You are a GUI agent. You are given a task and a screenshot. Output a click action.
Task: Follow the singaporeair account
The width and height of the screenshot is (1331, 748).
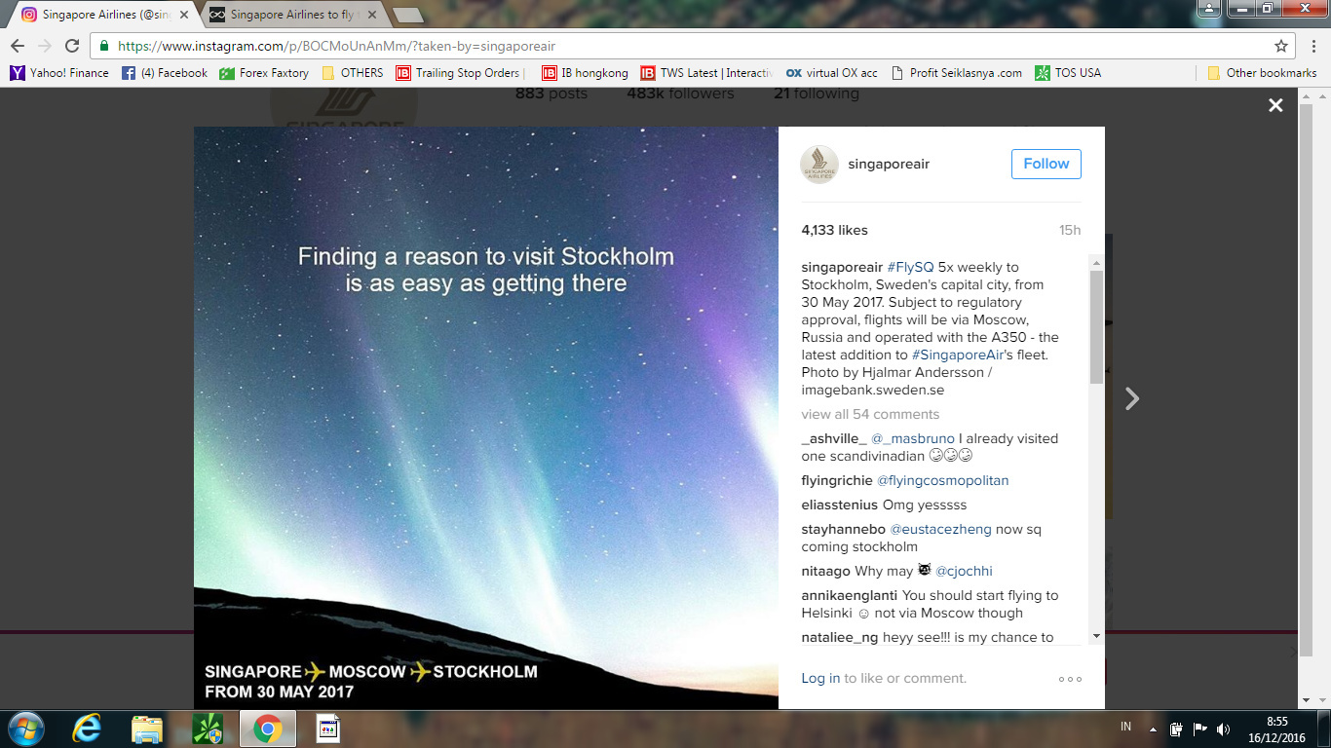point(1046,164)
